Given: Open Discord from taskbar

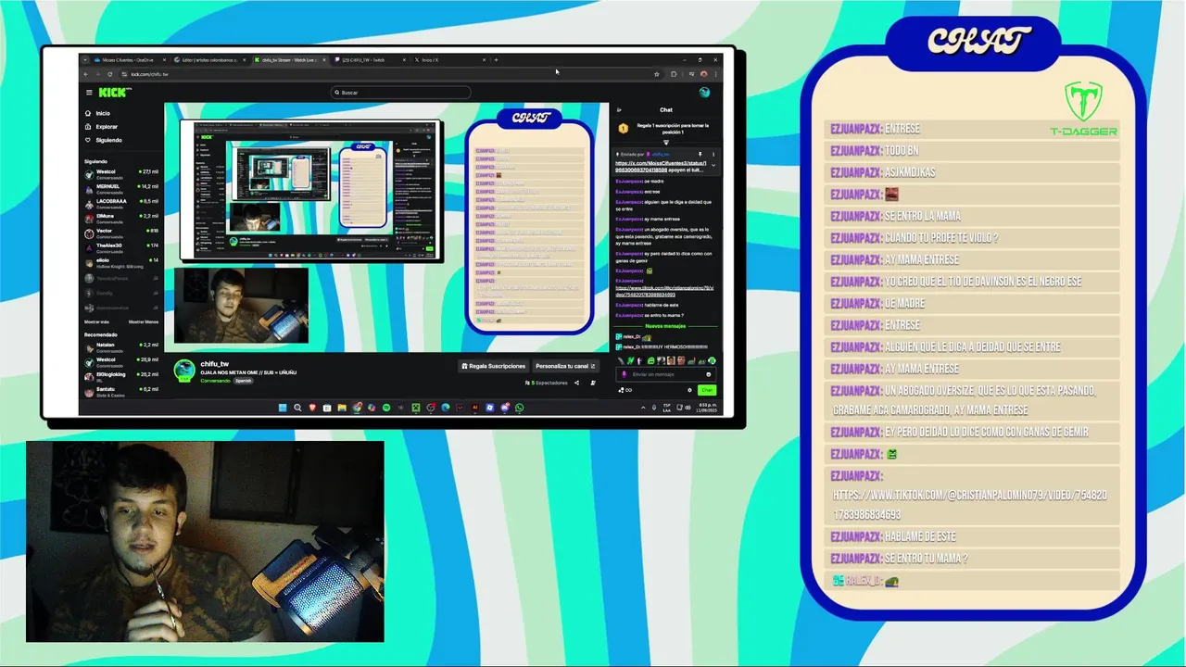Looking at the screenshot, I should click(x=505, y=408).
